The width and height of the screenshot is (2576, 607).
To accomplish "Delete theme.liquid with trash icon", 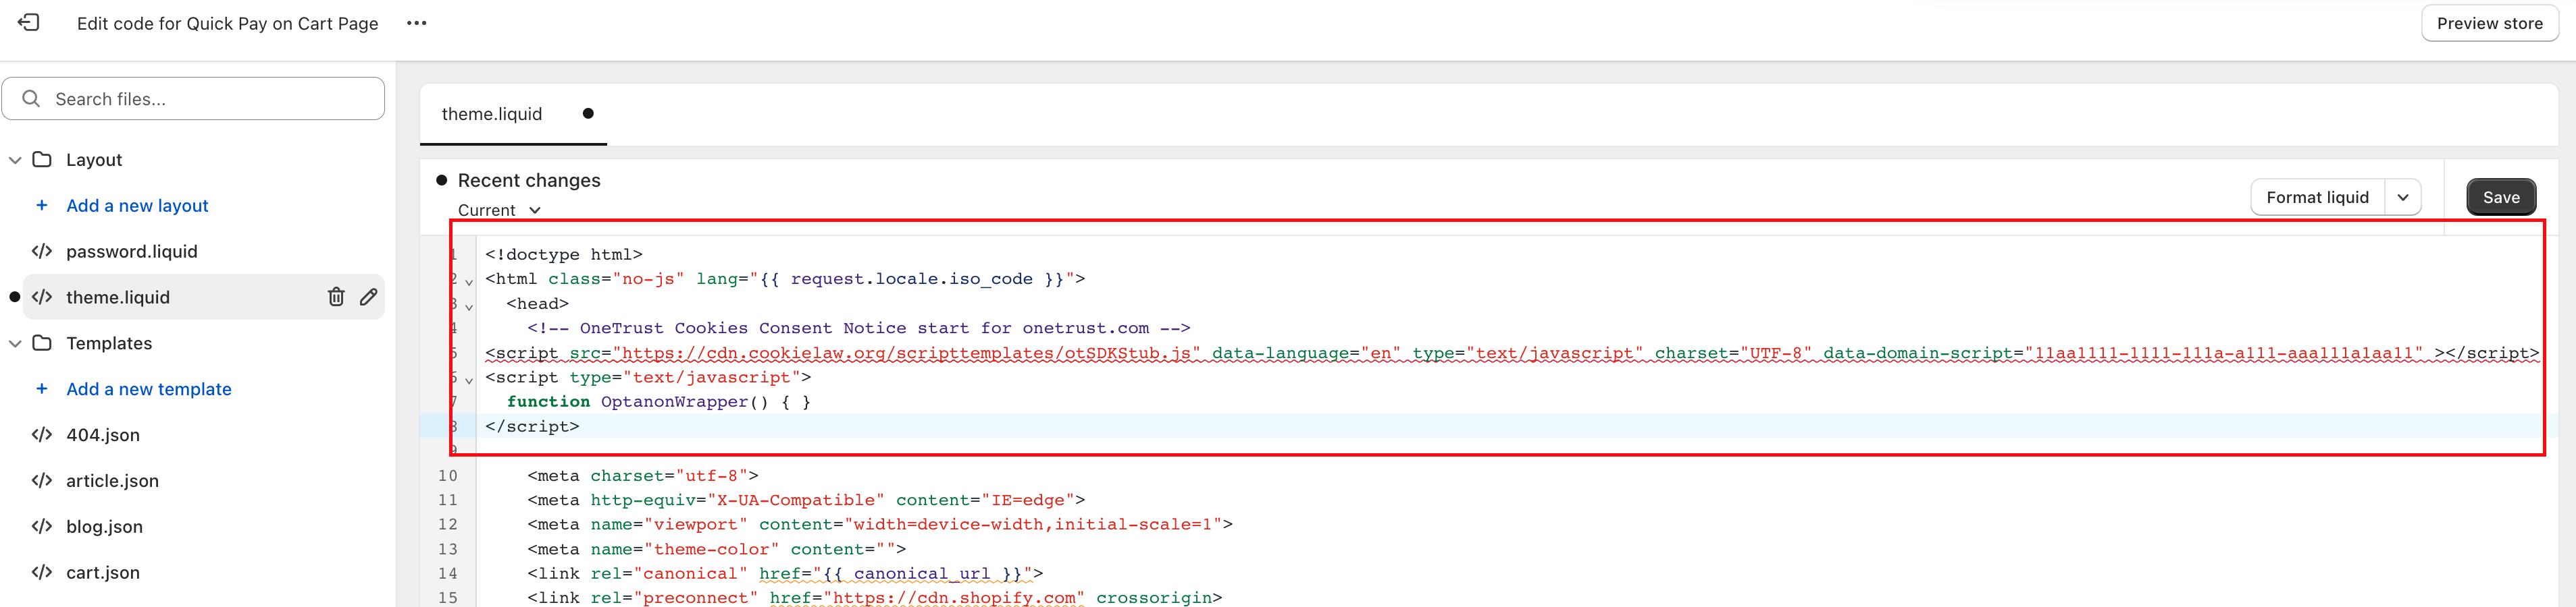I will [336, 297].
